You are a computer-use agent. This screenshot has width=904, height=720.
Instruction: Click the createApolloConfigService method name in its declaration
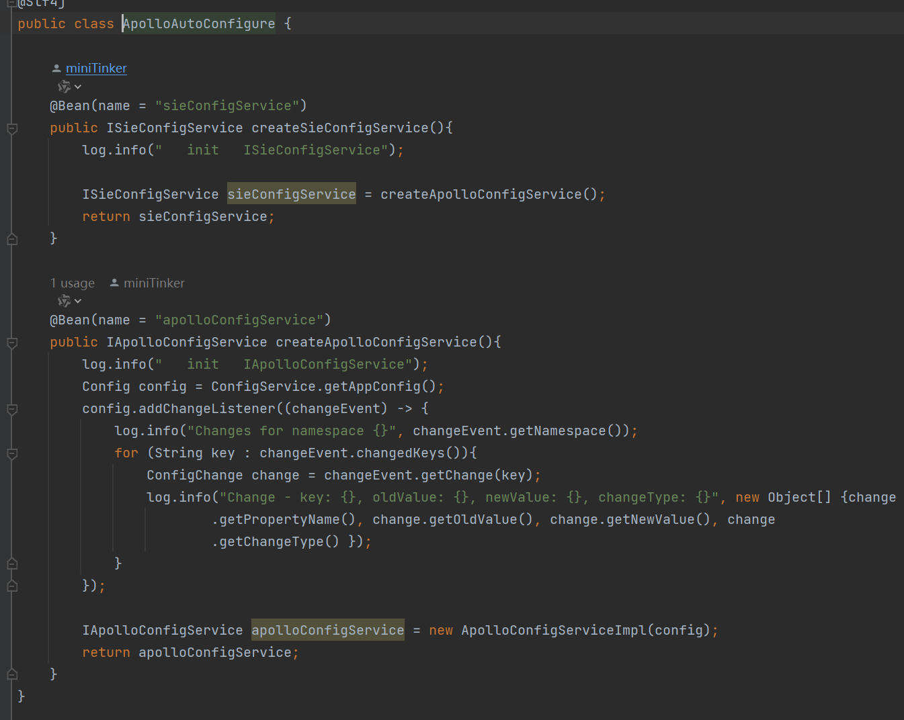point(376,342)
